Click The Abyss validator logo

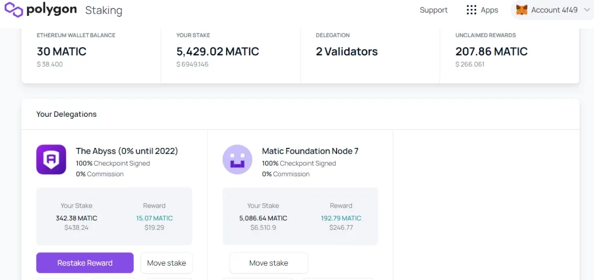51,159
